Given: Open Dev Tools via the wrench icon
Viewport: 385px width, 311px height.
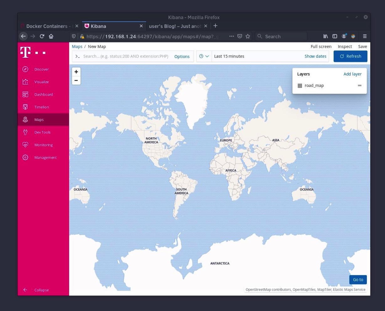Looking at the screenshot, I should [x=25, y=132].
